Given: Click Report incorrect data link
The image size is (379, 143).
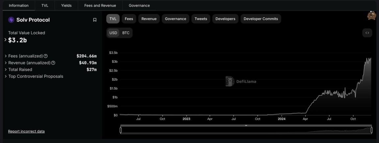Looking at the screenshot, I should pyautogui.click(x=26, y=131).
